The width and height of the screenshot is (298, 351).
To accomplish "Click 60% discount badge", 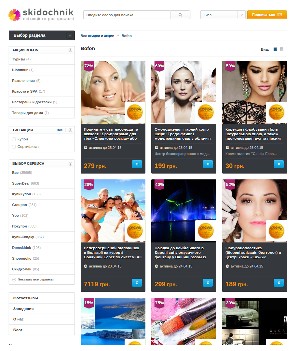I will click(159, 66).
